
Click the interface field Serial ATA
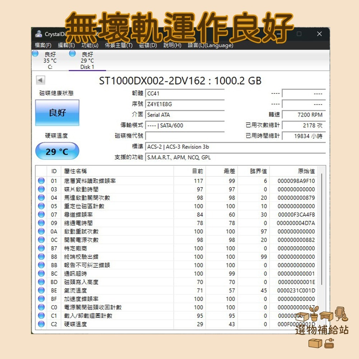click(185, 115)
